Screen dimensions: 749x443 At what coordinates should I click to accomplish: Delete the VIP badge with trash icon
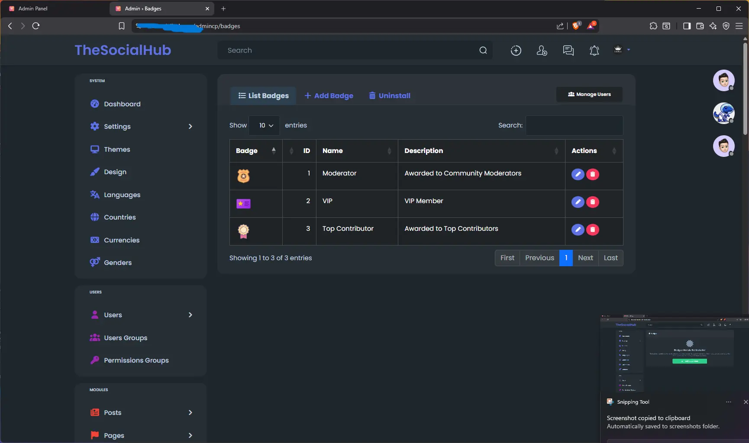(593, 202)
